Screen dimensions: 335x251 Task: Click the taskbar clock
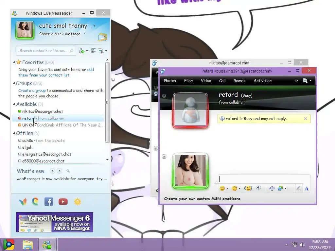[320, 244]
